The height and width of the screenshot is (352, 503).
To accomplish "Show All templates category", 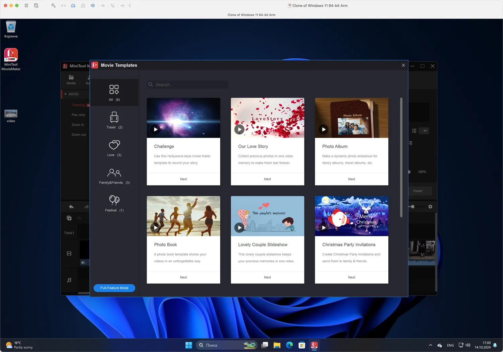I will click(114, 90).
